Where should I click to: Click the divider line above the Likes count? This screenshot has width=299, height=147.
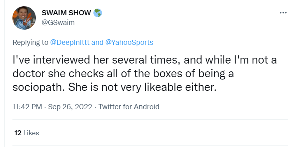click(x=150, y=120)
